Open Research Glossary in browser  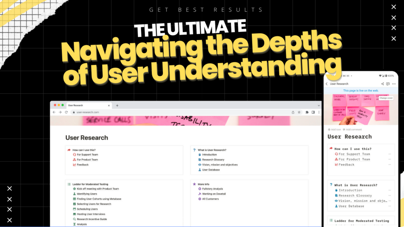pos(213,160)
